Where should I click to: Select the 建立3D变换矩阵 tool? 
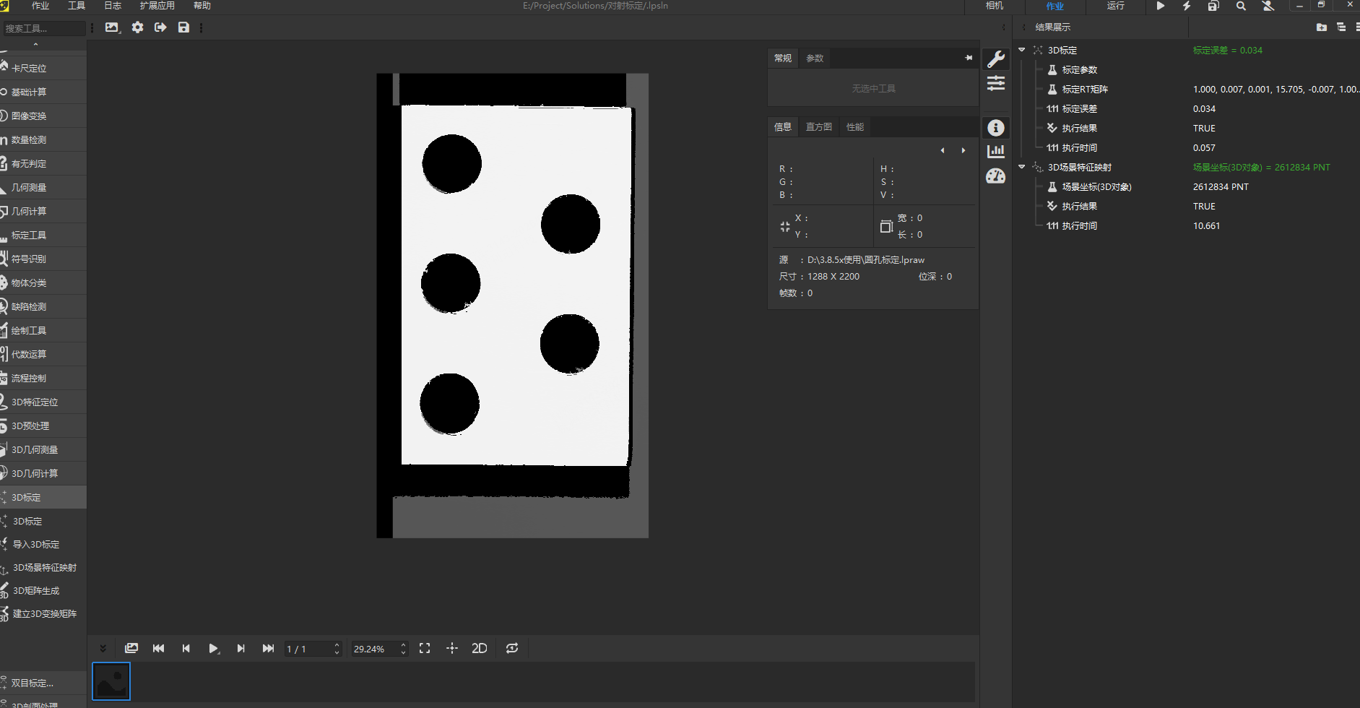pyautogui.click(x=43, y=613)
